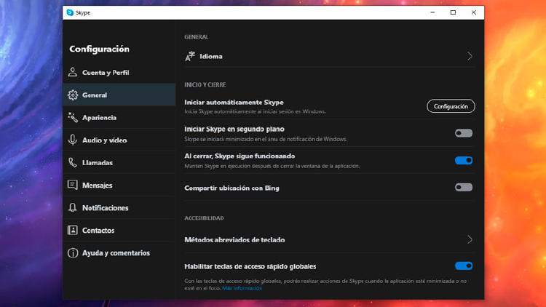This screenshot has width=546, height=307.
Task: Switch to the Apariencia settings section
Action: [99, 118]
